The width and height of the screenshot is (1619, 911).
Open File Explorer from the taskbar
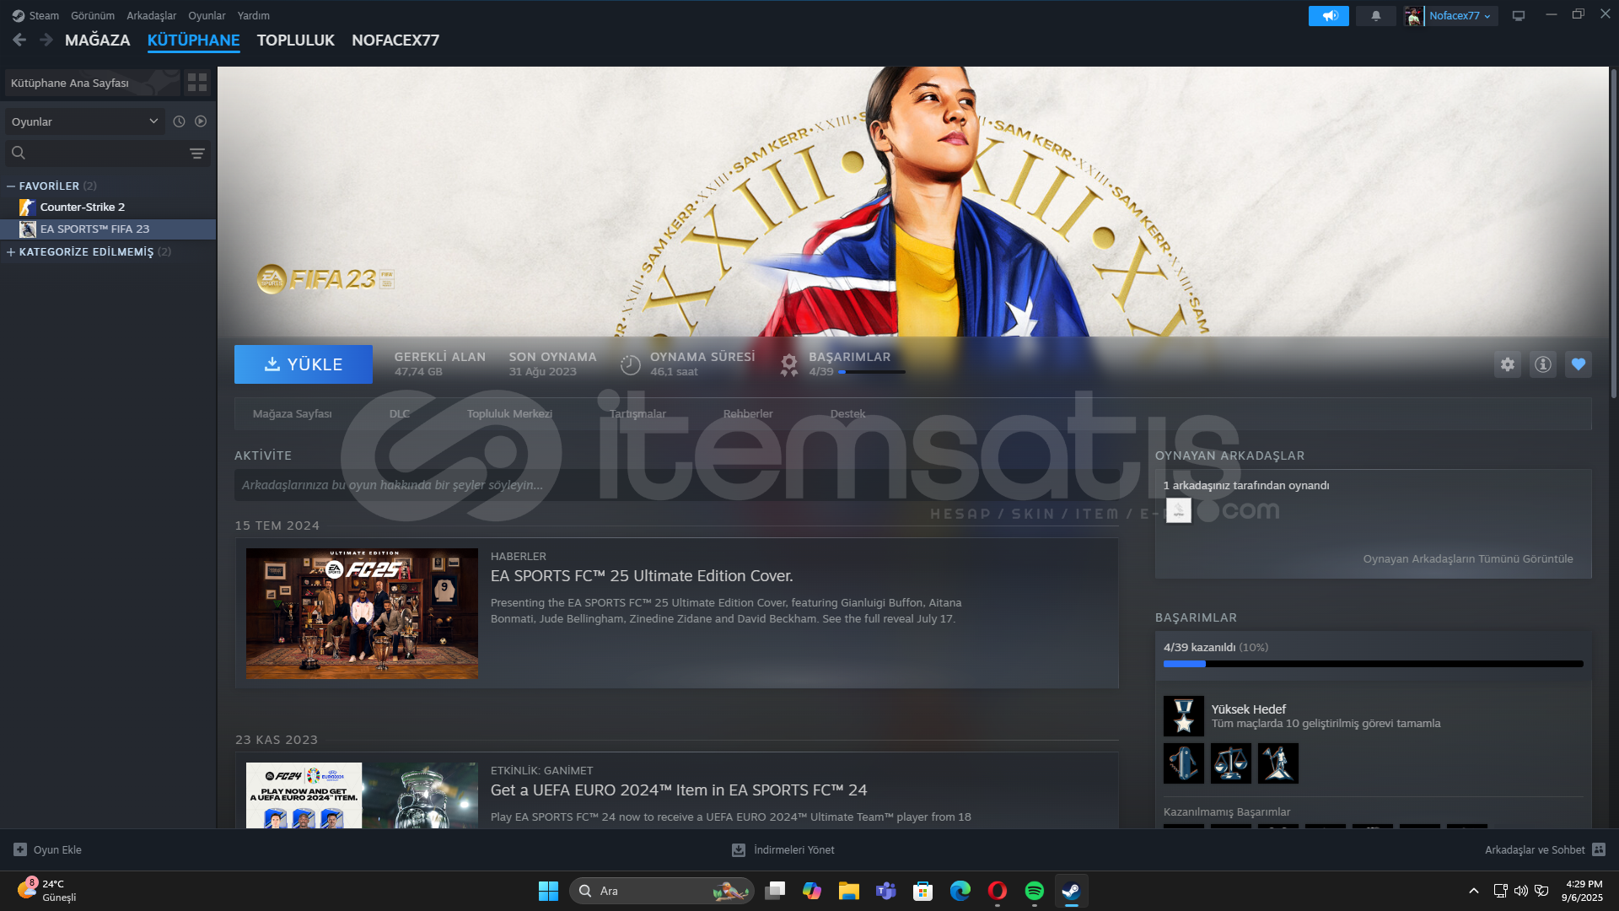[849, 891]
